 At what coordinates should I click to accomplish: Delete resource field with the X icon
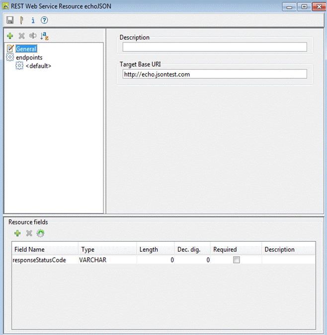[x=29, y=233]
